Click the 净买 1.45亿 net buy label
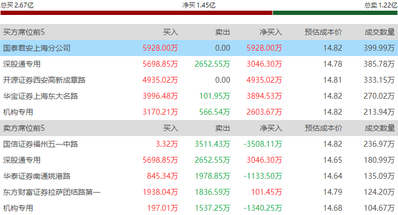 [x=199, y=5]
